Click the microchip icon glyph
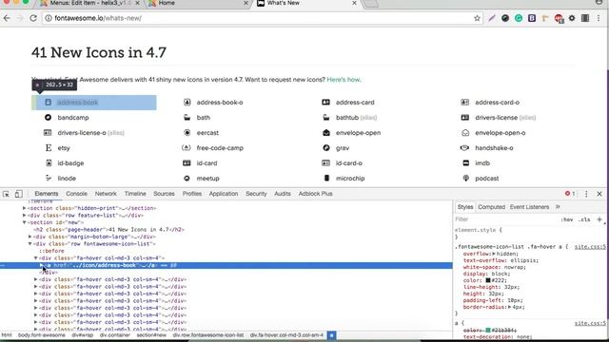609x342 pixels. (x=326, y=179)
